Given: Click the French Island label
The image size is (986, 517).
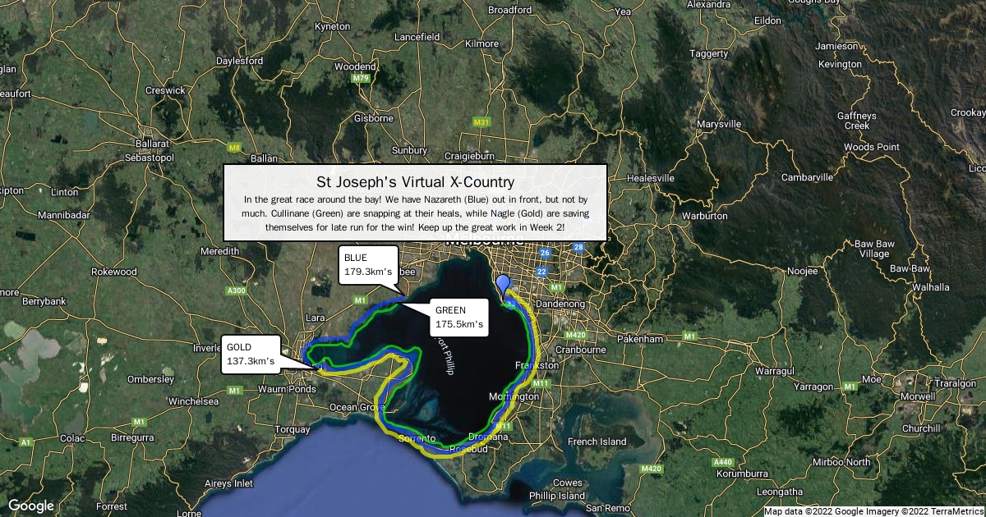Looking at the screenshot, I should click(x=597, y=442).
